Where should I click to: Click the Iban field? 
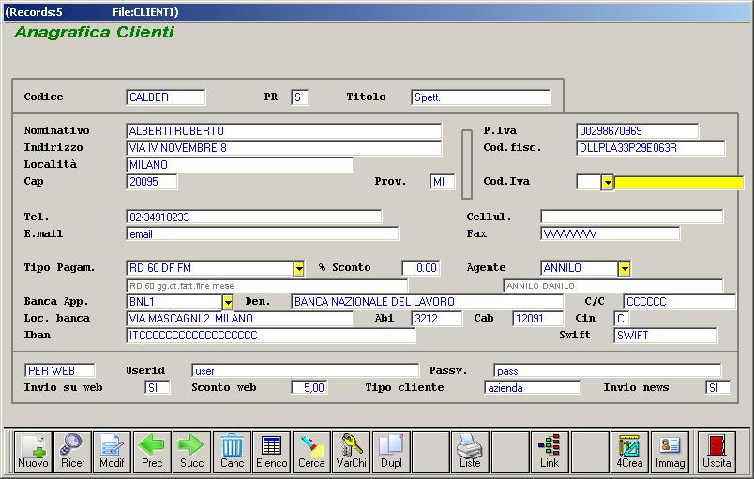271,335
